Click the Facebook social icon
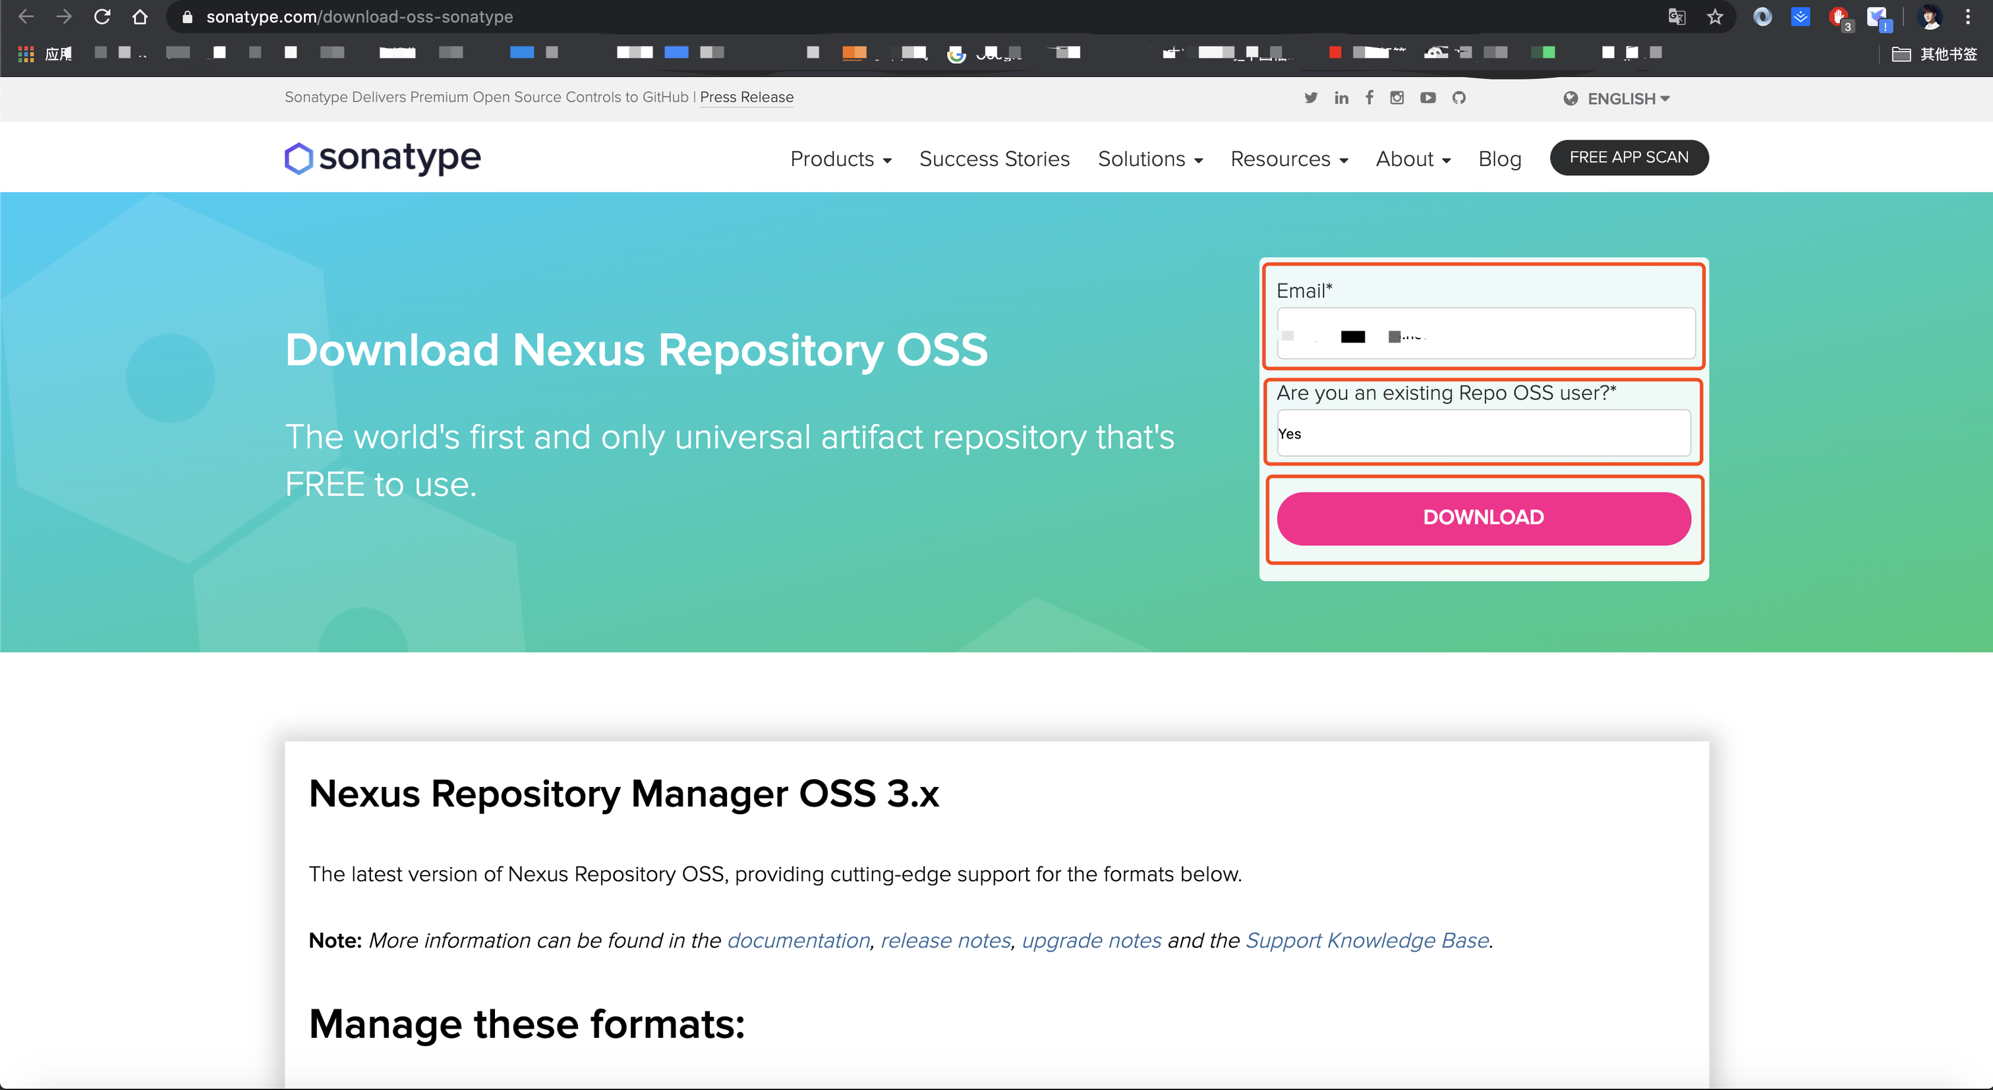This screenshot has height=1090, width=1993. coord(1370,97)
